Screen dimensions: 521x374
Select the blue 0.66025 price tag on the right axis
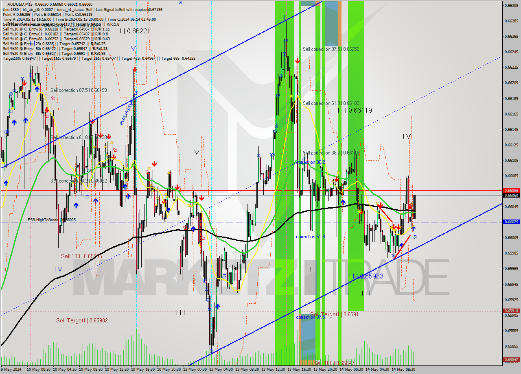tap(512, 222)
